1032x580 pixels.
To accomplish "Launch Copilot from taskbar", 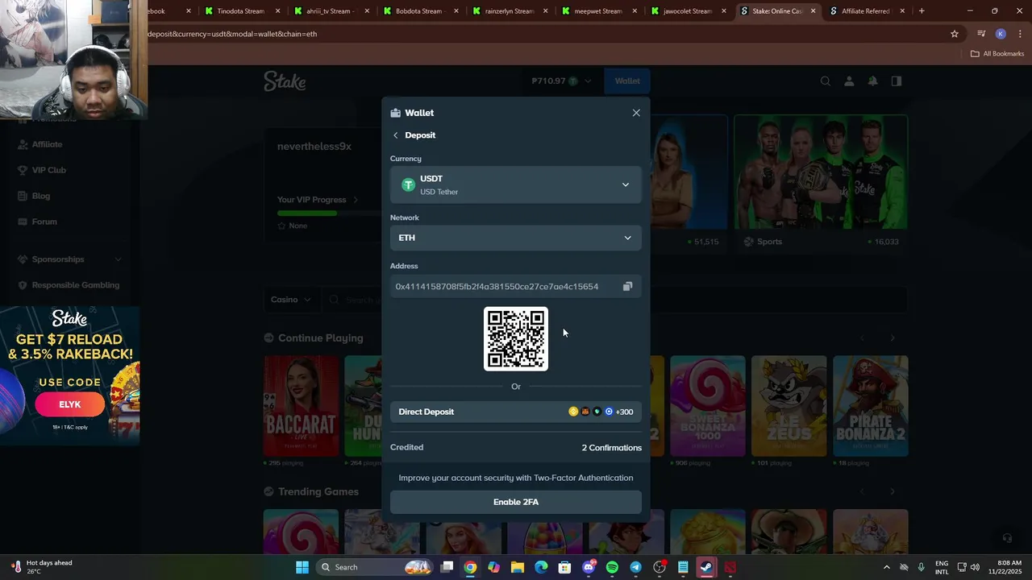I will click(x=493, y=567).
